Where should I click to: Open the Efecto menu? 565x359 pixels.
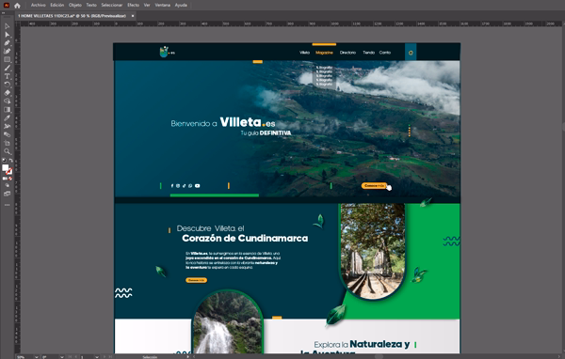[x=134, y=5]
